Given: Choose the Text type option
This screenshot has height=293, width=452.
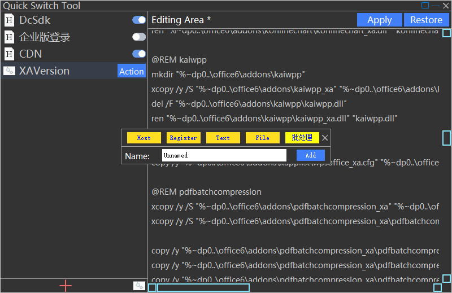Looking at the screenshot, I should coord(223,138).
